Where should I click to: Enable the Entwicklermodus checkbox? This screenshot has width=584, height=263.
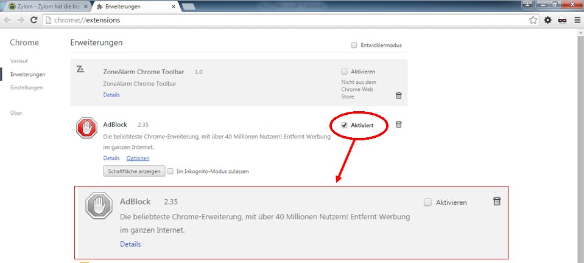click(x=354, y=45)
